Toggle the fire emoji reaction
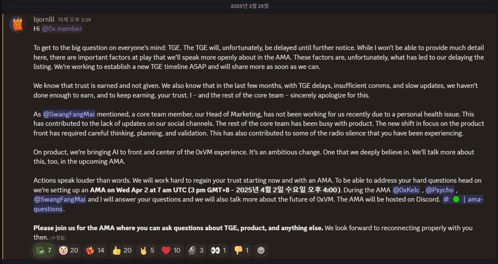The height and width of the screenshot is (264, 498). click(x=95, y=250)
